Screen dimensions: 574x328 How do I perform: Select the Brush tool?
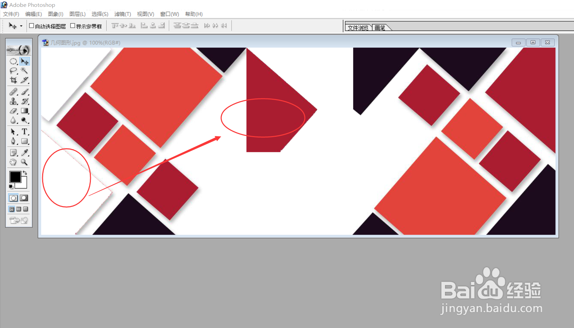click(x=24, y=92)
